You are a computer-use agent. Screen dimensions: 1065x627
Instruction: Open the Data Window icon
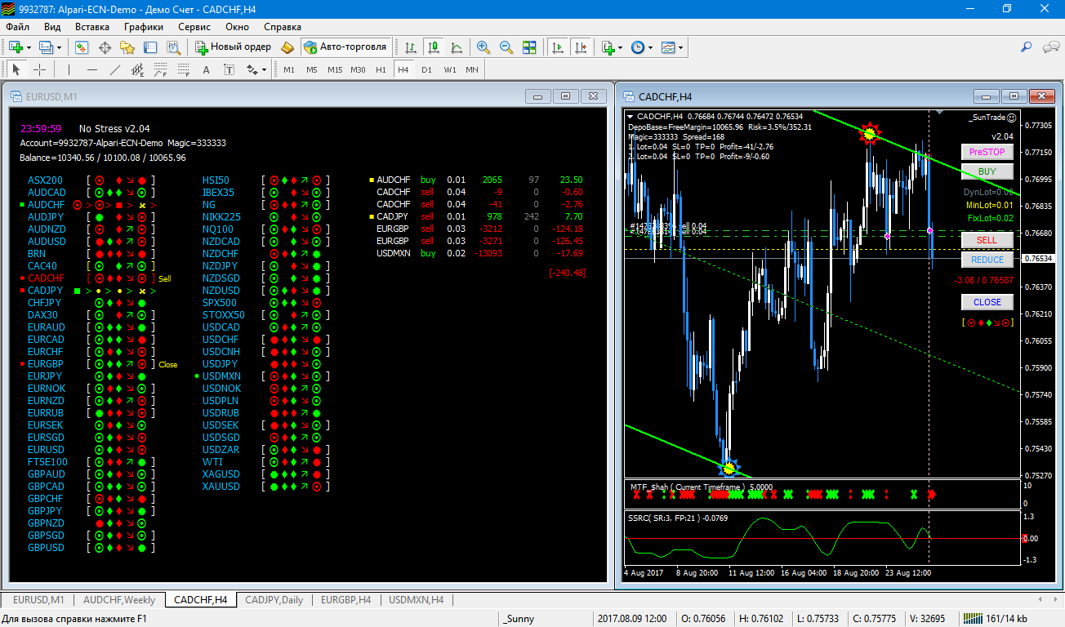click(x=105, y=47)
